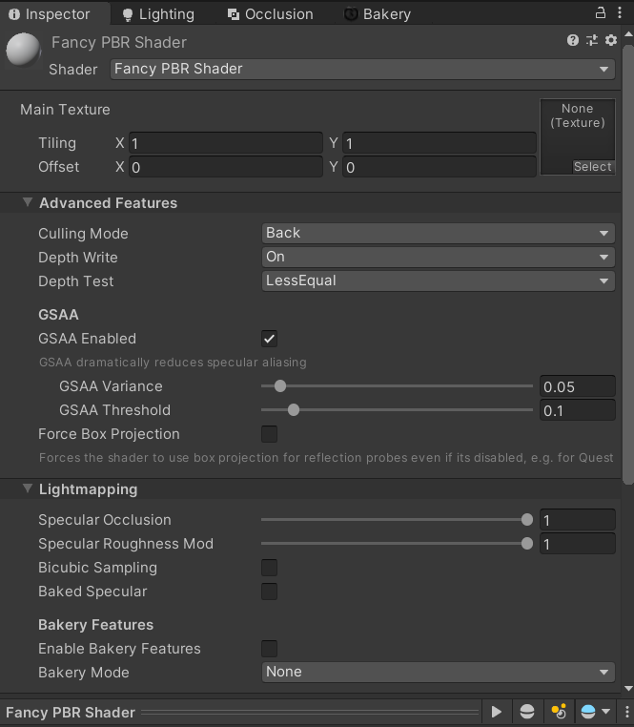Click the Tiling X input field

coord(226,143)
